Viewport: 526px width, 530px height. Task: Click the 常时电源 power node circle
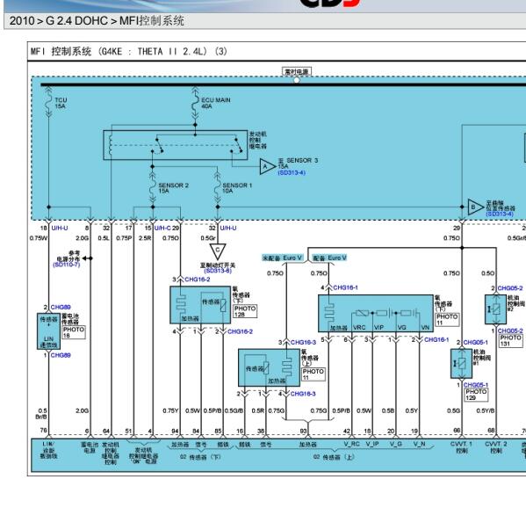click(297, 80)
